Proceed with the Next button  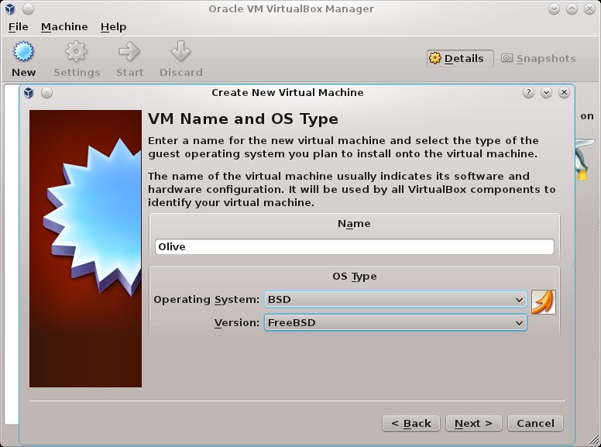(473, 423)
